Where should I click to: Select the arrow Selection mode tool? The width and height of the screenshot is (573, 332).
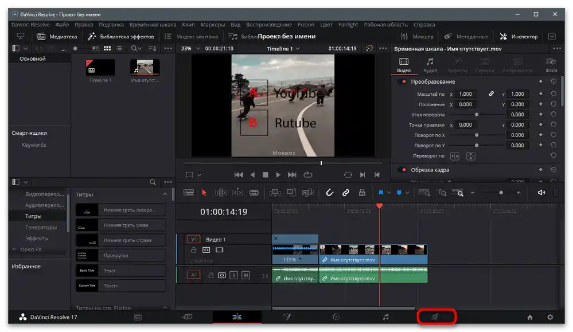point(204,193)
